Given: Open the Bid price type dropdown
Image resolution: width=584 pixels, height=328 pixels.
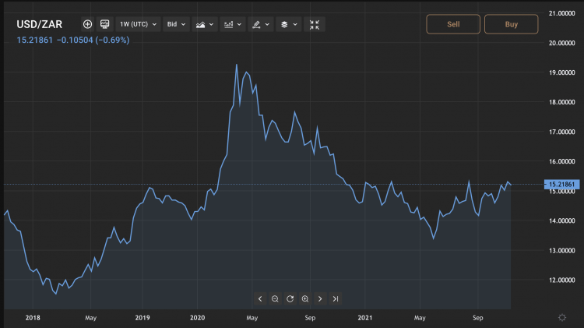Looking at the screenshot, I should click(176, 24).
